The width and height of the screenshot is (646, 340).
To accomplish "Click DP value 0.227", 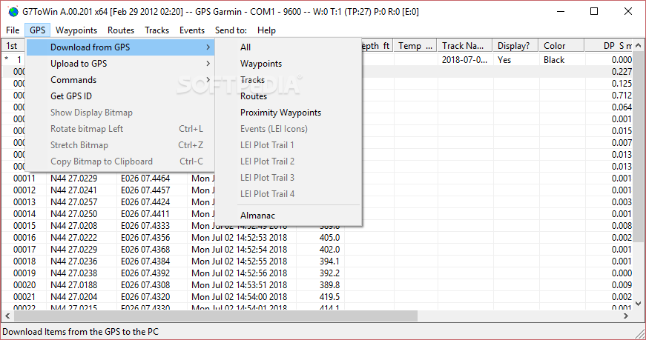I will pyautogui.click(x=622, y=72).
